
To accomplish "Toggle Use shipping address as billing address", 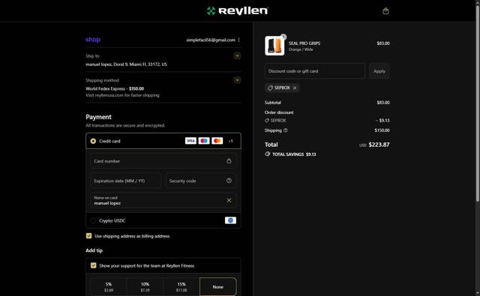I will [88, 236].
